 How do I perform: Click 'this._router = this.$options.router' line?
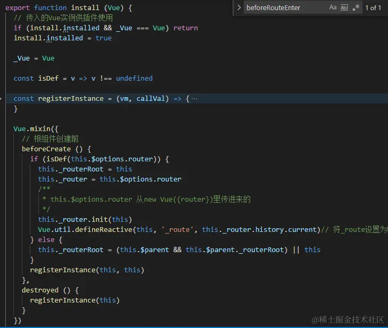110,179
